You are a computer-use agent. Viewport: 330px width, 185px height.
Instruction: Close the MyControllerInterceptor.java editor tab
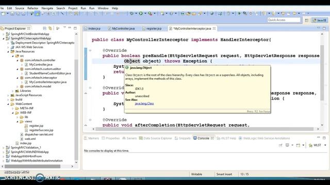click(x=214, y=29)
